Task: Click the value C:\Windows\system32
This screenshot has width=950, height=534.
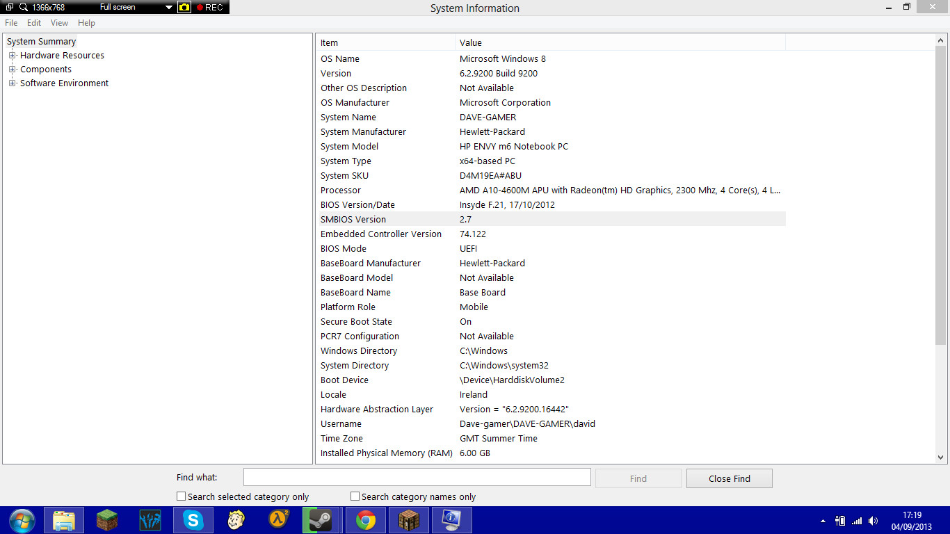Action: (x=504, y=366)
